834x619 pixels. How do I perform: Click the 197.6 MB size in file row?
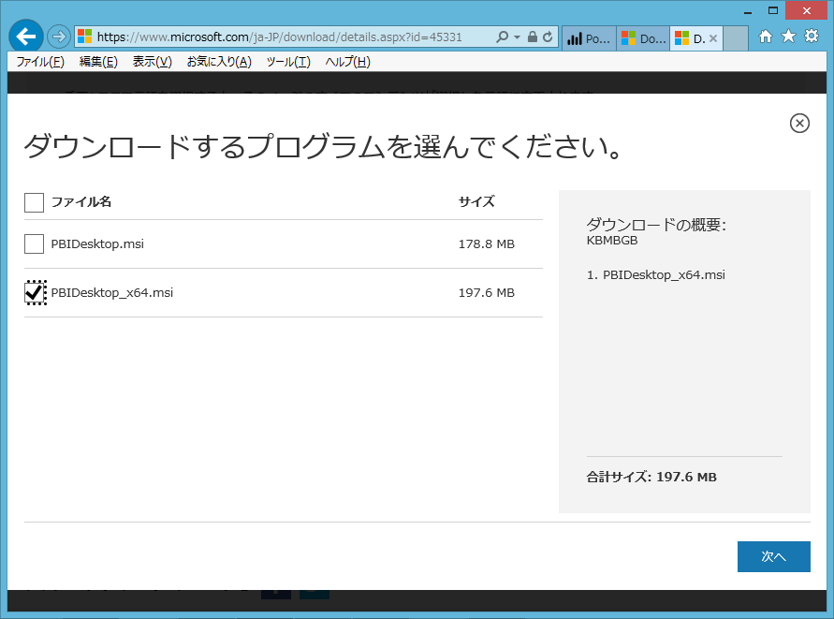[x=486, y=293]
